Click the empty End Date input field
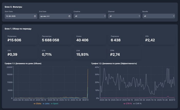180x110 pixels. (53, 16)
